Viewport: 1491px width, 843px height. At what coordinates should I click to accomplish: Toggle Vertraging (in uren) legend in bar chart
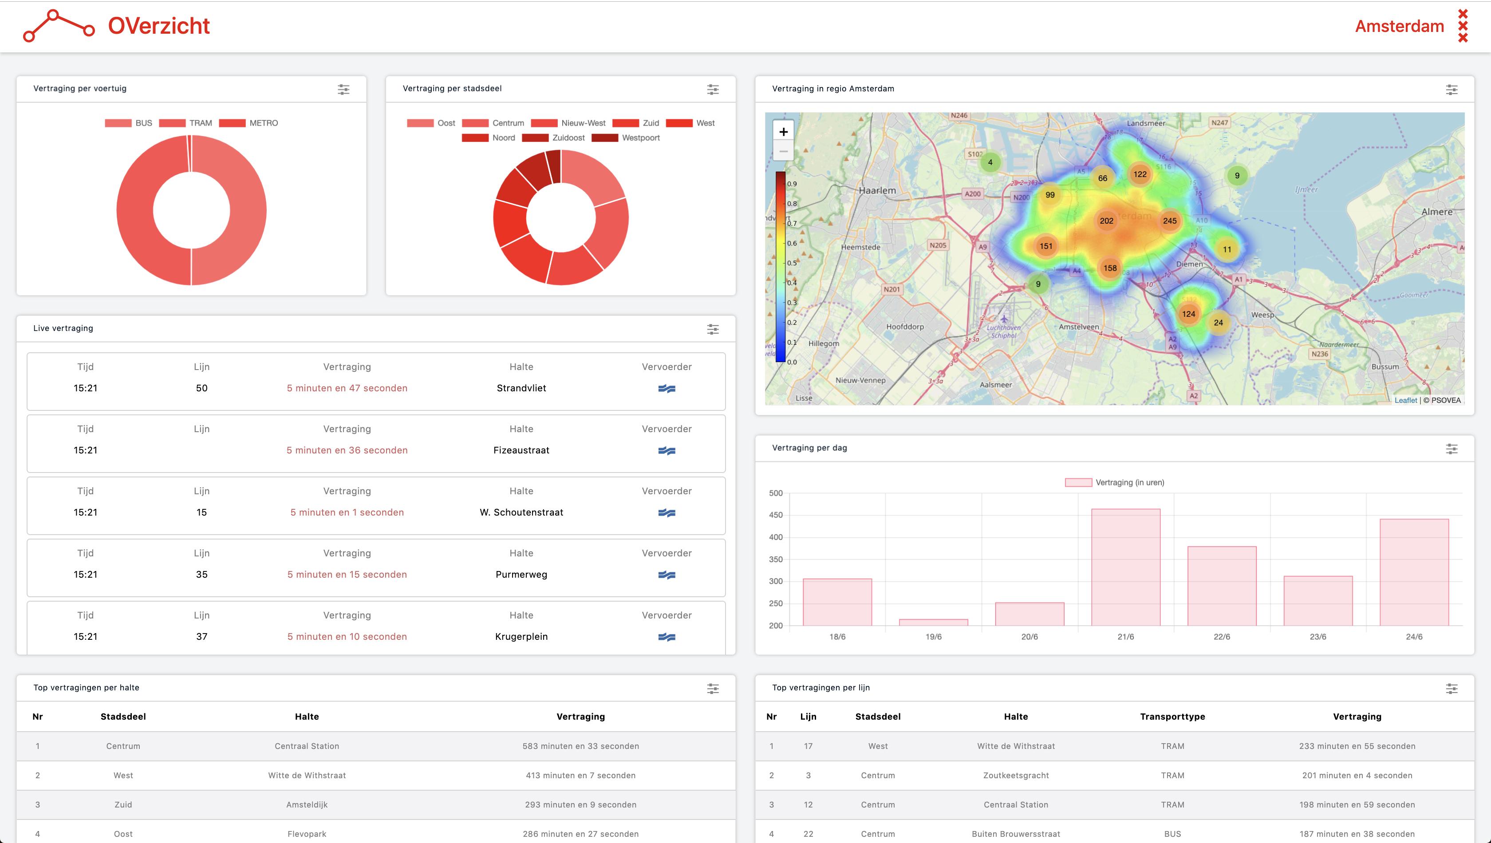tap(1114, 482)
